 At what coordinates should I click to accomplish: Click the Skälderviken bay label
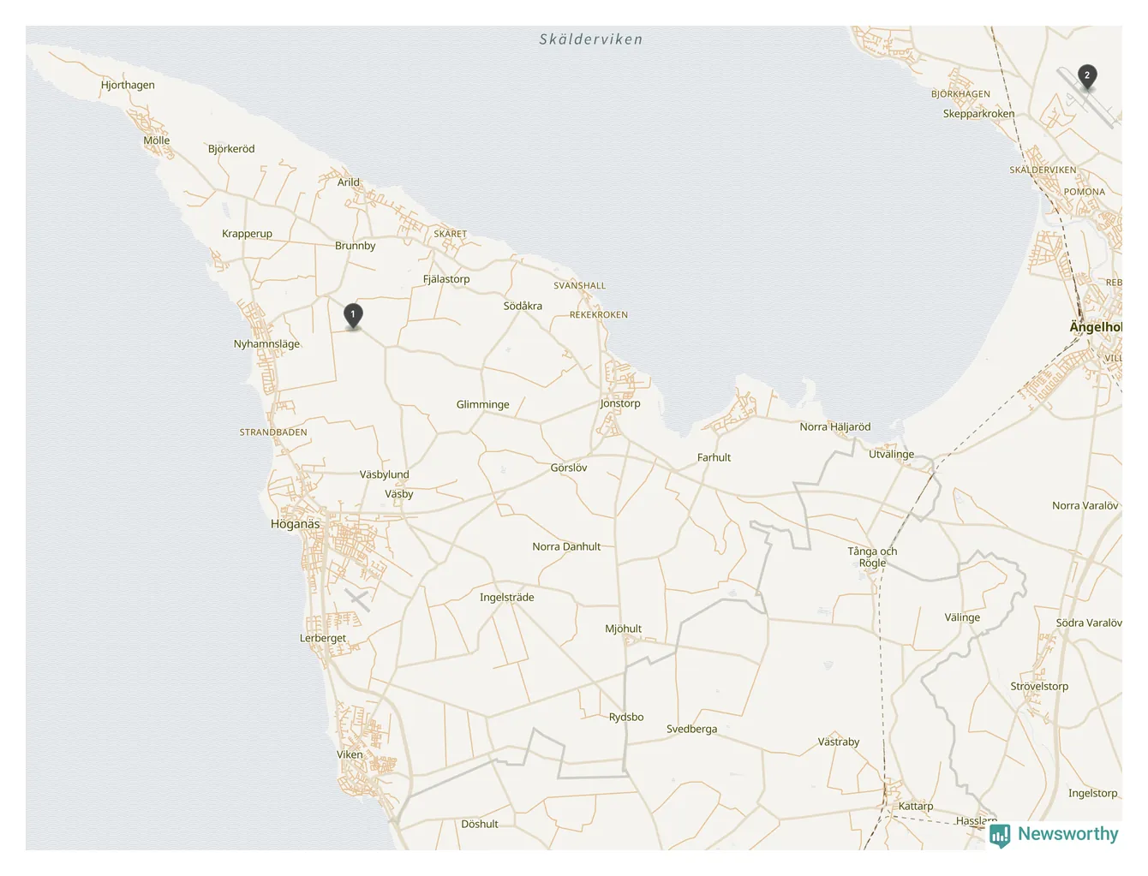(591, 39)
